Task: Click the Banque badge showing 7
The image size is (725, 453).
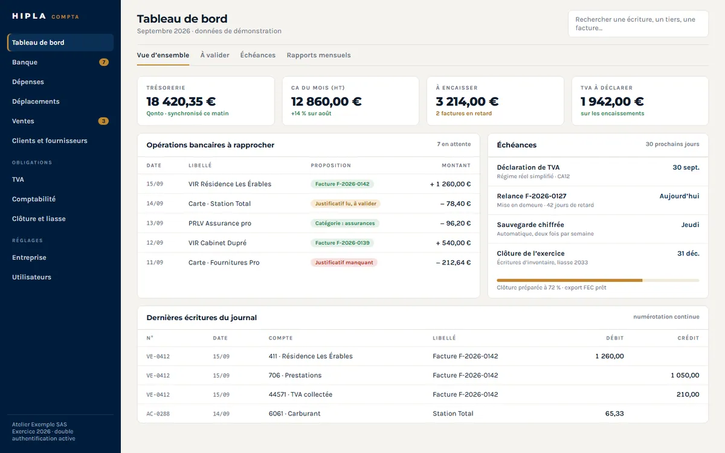Action: pyautogui.click(x=104, y=62)
